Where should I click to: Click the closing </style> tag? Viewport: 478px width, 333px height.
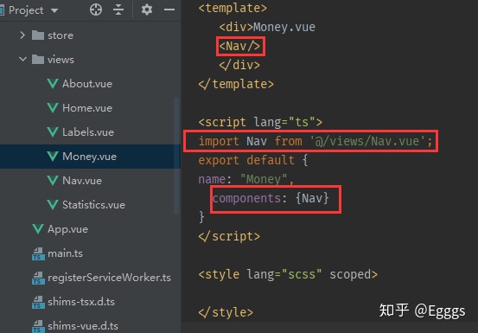pyautogui.click(x=226, y=312)
